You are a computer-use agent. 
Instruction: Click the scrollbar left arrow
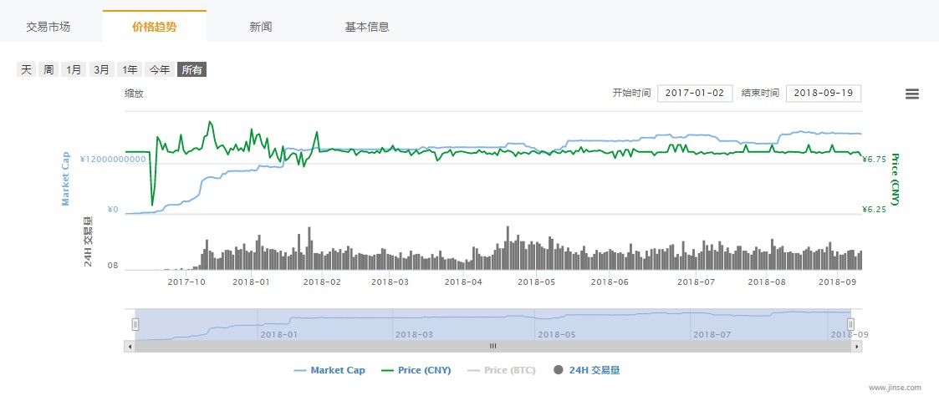coord(130,346)
